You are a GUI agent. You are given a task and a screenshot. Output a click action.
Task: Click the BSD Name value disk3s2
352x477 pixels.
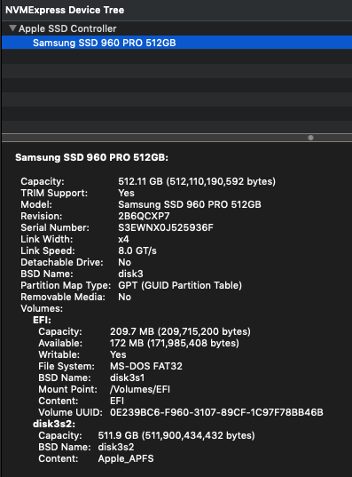click(116, 447)
